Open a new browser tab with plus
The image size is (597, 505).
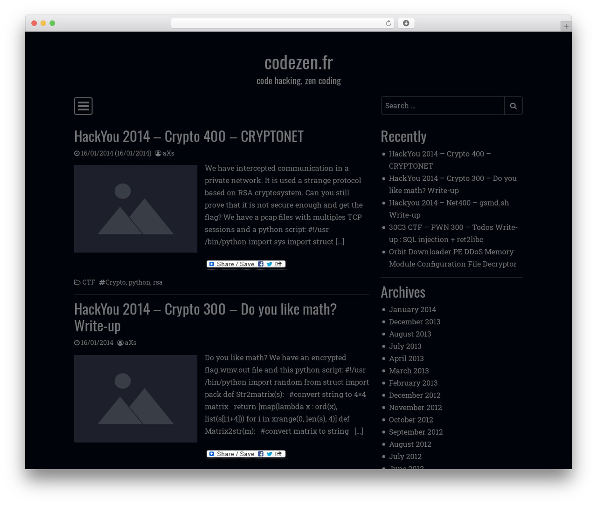pos(566,27)
